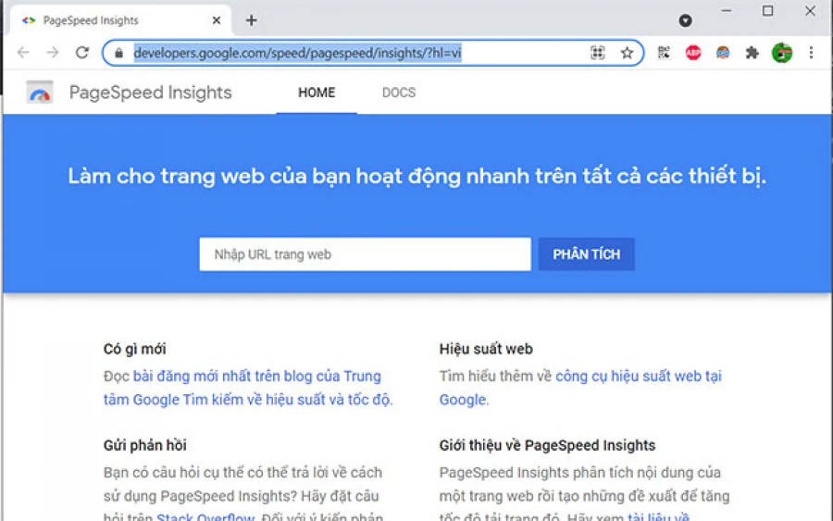Open the QR scanner extension icon

click(x=664, y=53)
